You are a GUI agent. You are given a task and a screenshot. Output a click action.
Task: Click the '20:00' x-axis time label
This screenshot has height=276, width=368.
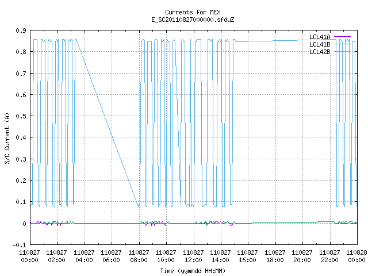point(302,260)
